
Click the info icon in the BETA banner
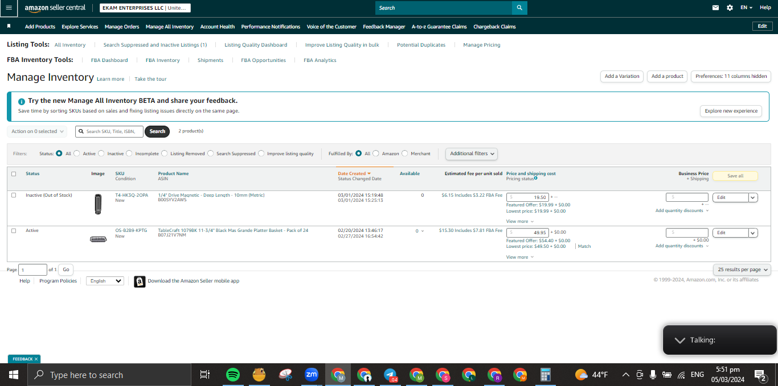pos(22,101)
